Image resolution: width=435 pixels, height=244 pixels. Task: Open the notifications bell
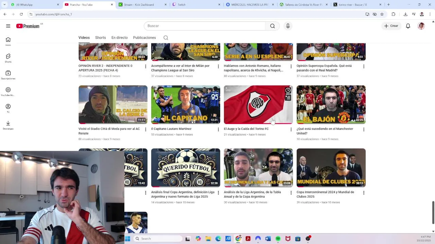tap(408, 26)
